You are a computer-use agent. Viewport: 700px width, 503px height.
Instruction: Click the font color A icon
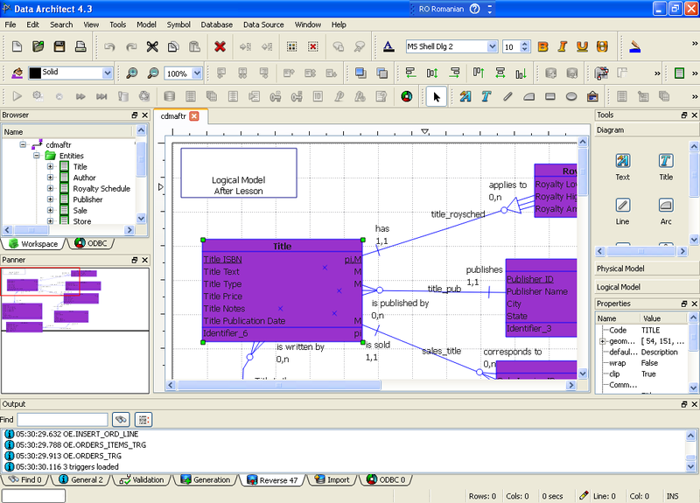(388, 46)
